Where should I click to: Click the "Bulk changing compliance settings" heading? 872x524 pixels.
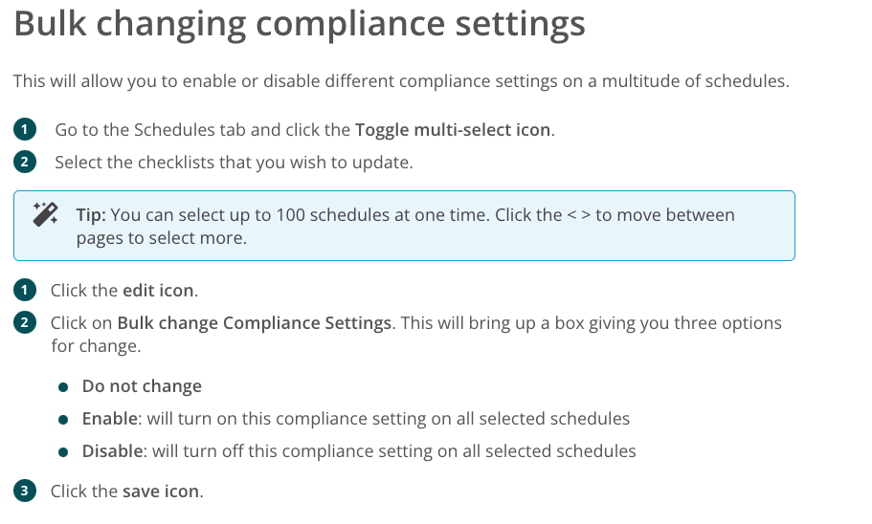[x=300, y=25]
